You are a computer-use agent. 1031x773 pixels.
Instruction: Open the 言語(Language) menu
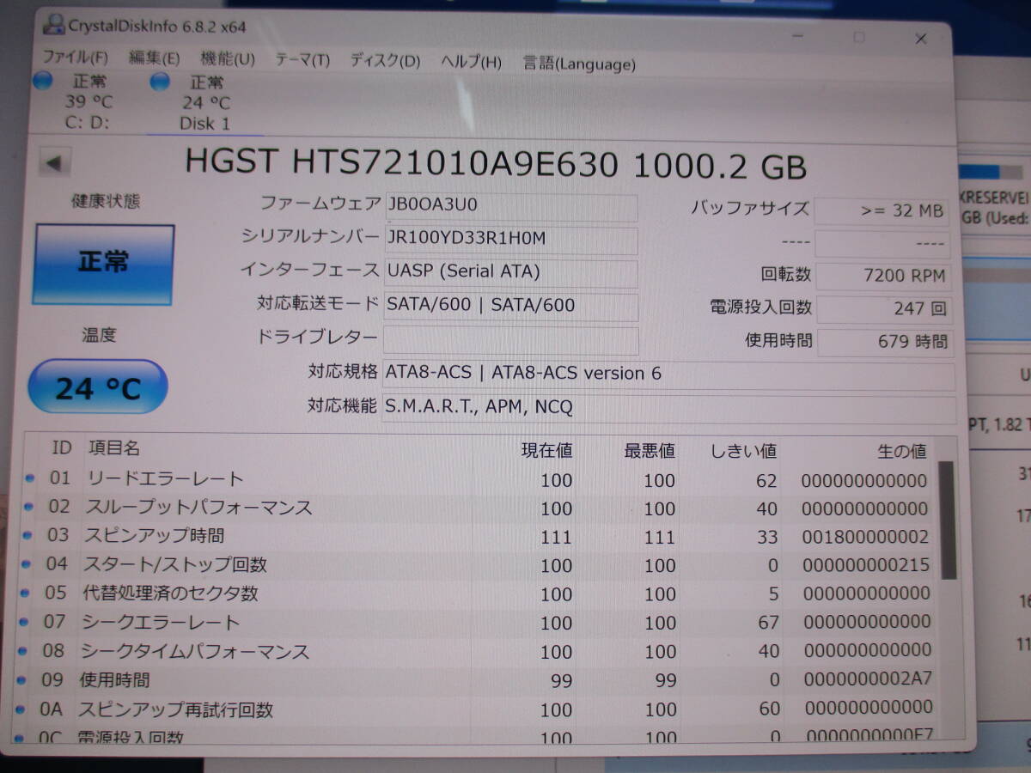(x=579, y=64)
